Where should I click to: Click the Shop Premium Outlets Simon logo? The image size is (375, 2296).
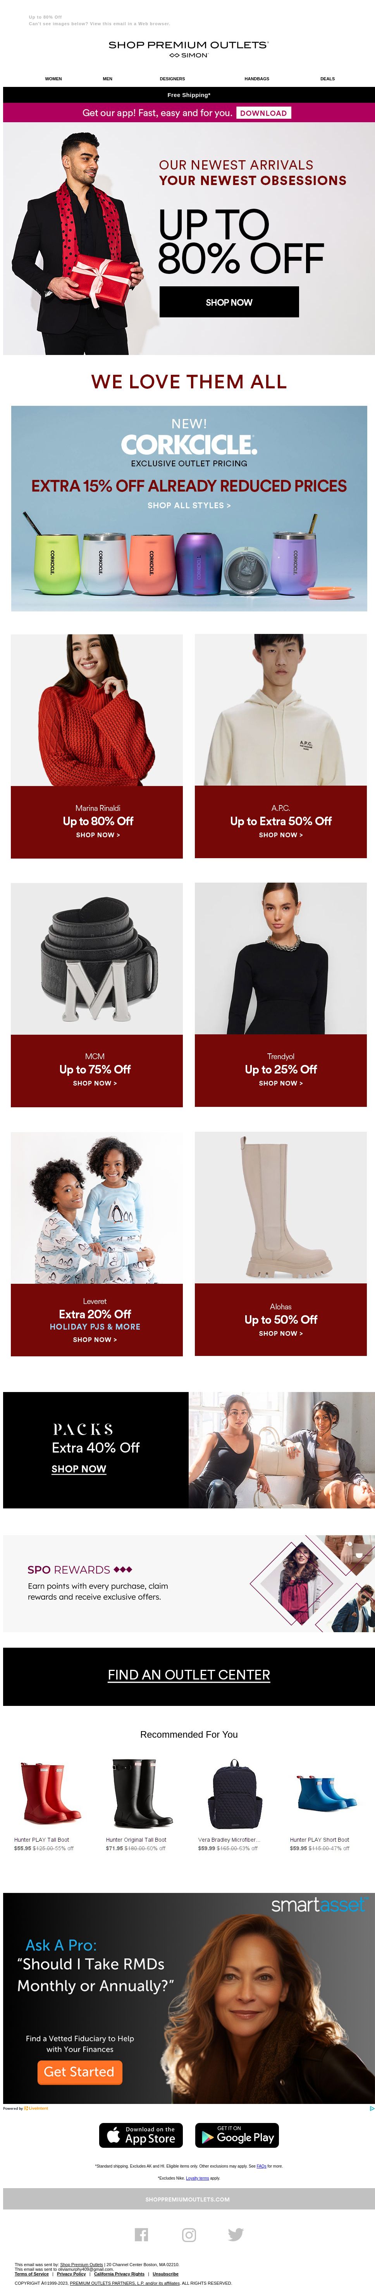tap(189, 48)
